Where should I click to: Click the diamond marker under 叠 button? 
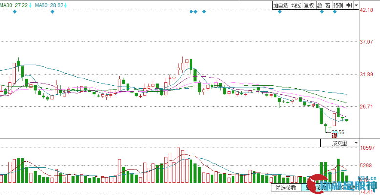click(322, 11)
